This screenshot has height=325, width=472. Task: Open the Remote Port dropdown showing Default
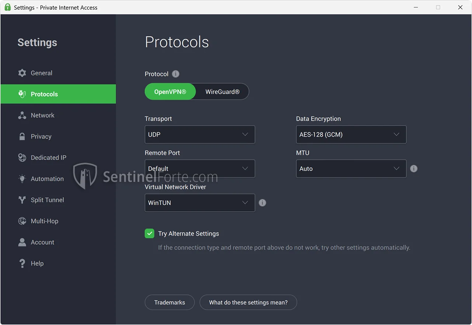(200, 169)
